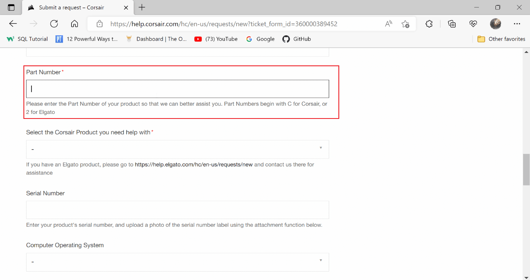Open the GitHub bookmark
The image size is (530, 280).
(x=296, y=39)
